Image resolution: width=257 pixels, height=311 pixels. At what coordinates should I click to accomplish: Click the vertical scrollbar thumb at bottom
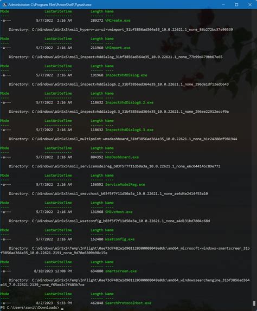[254, 303]
